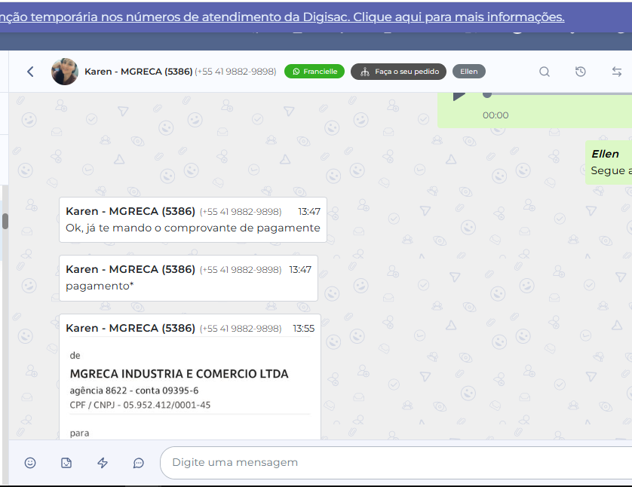Click the chat comment bubble icon
The width and height of the screenshot is (632, 487).
click(139, 463)
